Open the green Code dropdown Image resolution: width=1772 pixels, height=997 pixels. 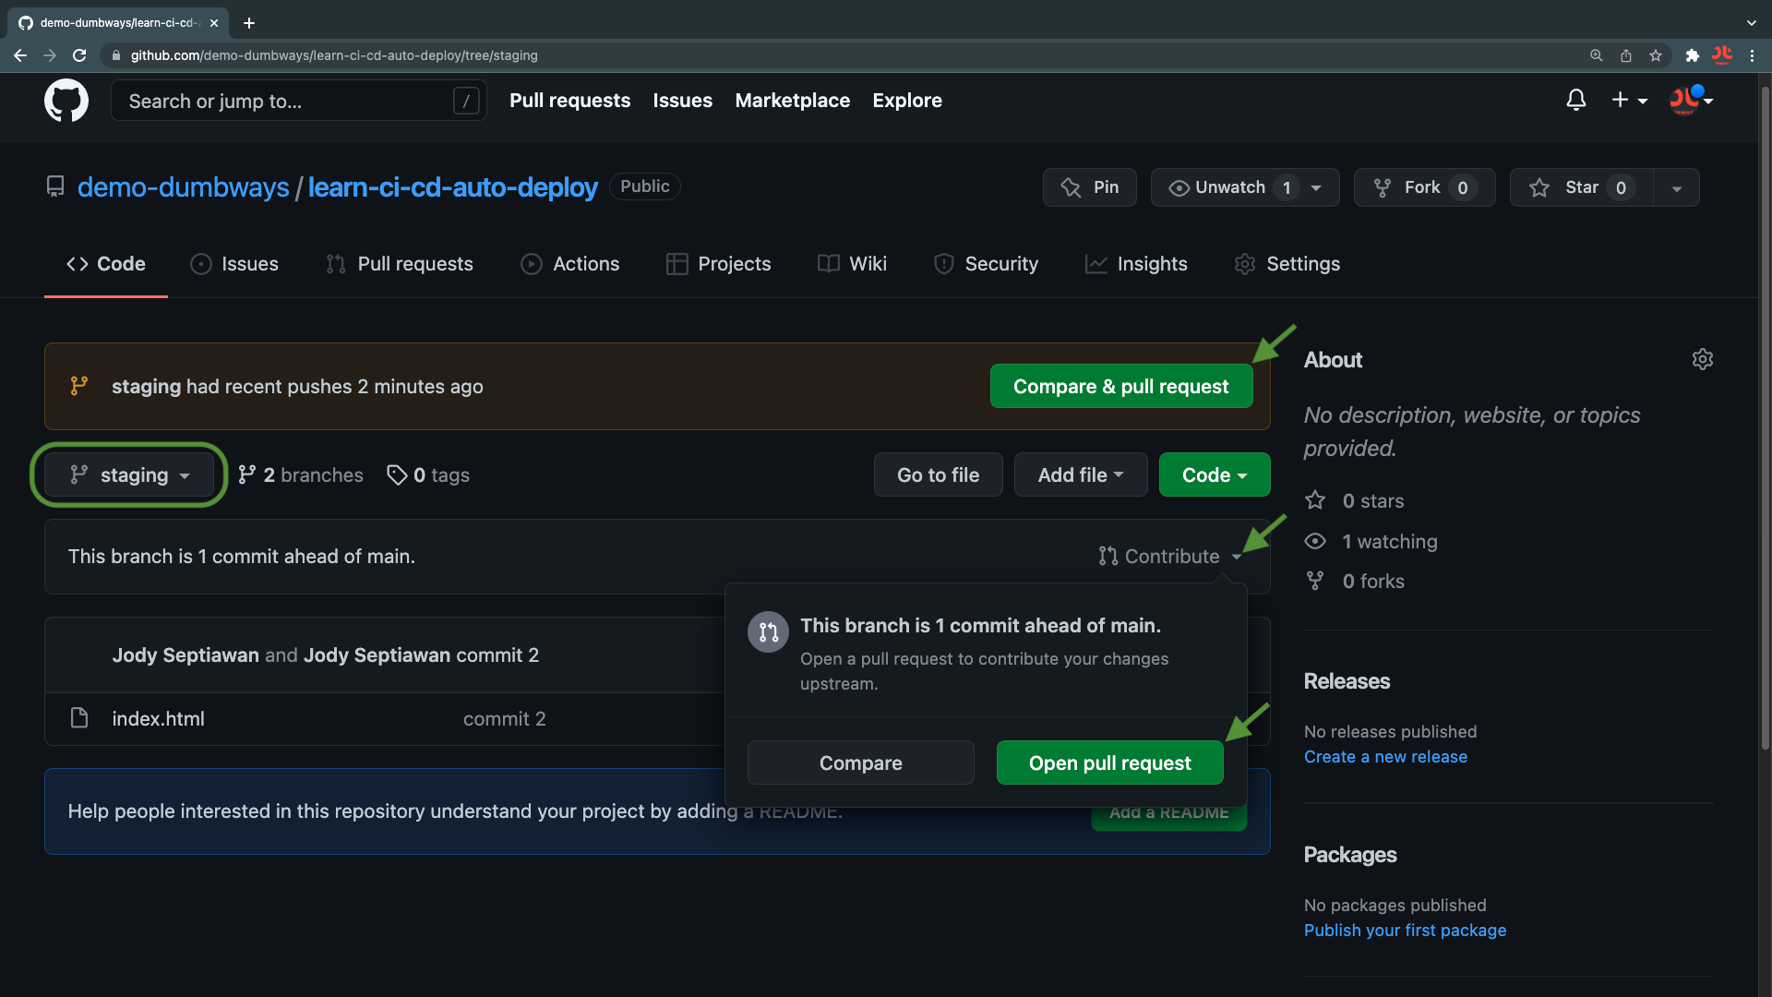[x=1214, y=475]
